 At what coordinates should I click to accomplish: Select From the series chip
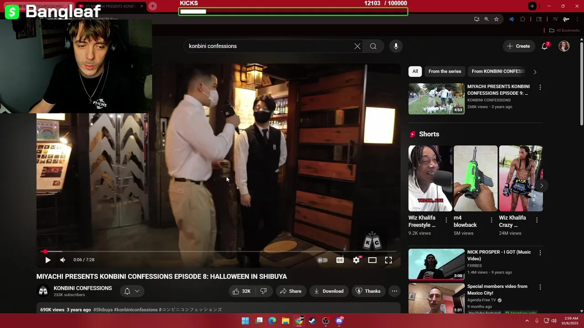coord(445,71)
